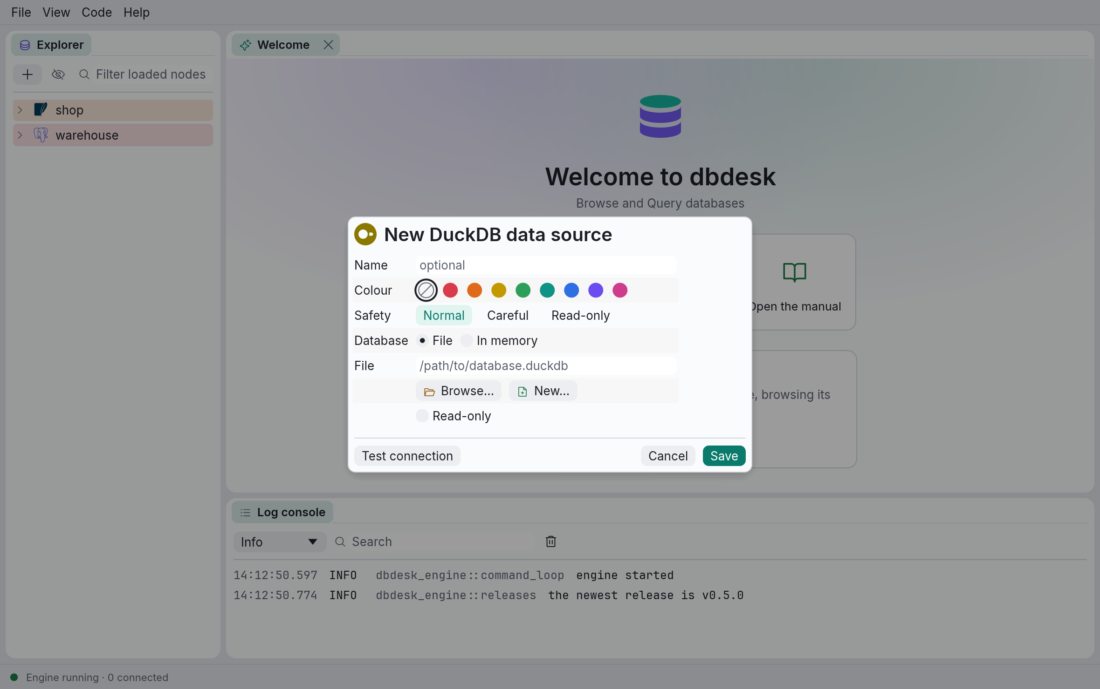Click the Explorer database icon
This screenshot has width=1100, height=689.
(x=25, y=45)
